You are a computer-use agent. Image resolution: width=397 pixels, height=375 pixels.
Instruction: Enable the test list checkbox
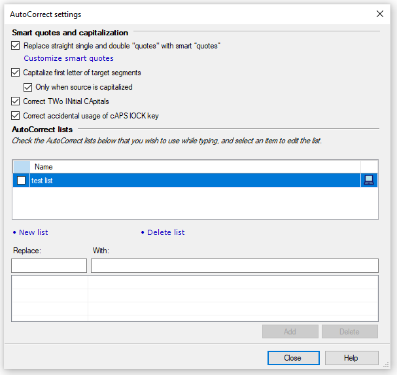tap(22, 181)
